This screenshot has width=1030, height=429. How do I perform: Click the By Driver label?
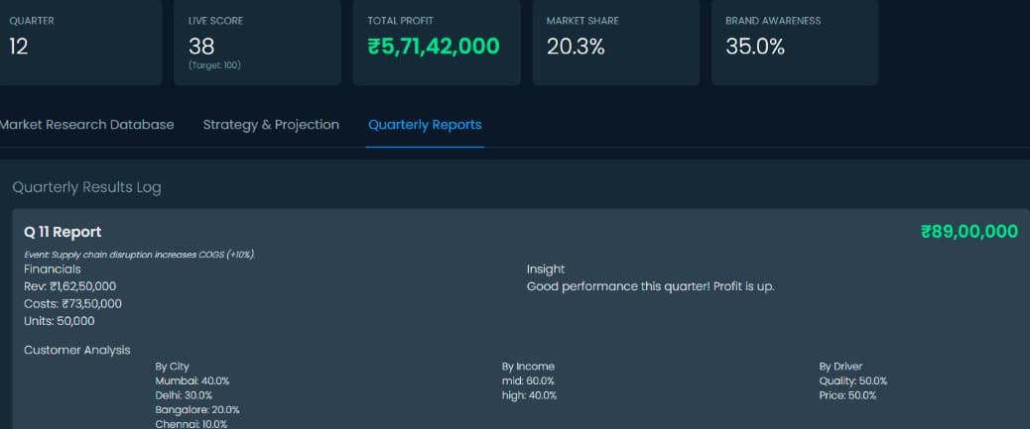click(840, 367)
